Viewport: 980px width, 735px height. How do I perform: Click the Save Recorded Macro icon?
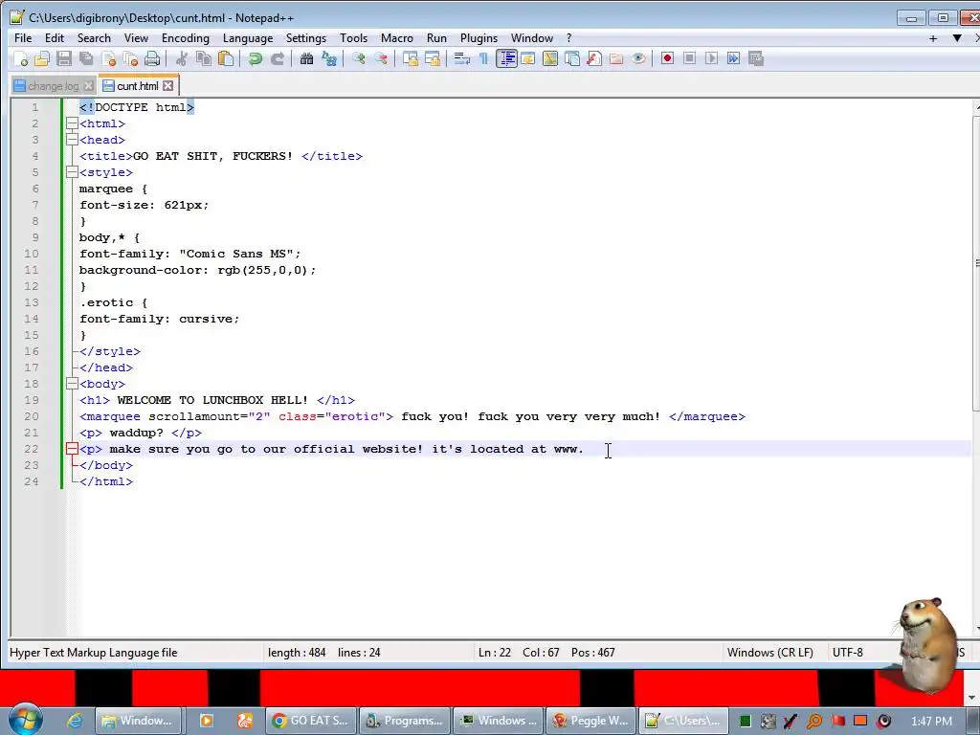(756, 58)
